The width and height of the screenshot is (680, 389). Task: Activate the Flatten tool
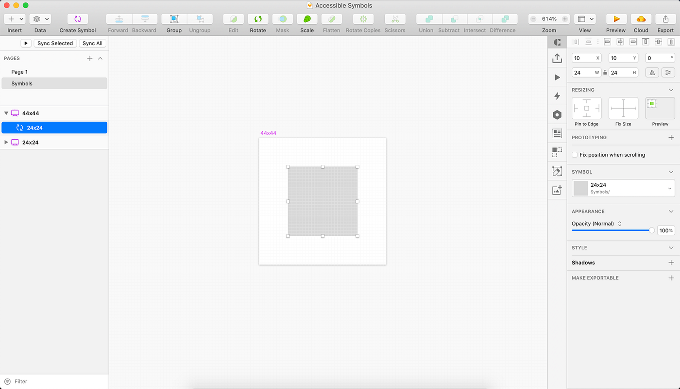[x=331, y=18]
